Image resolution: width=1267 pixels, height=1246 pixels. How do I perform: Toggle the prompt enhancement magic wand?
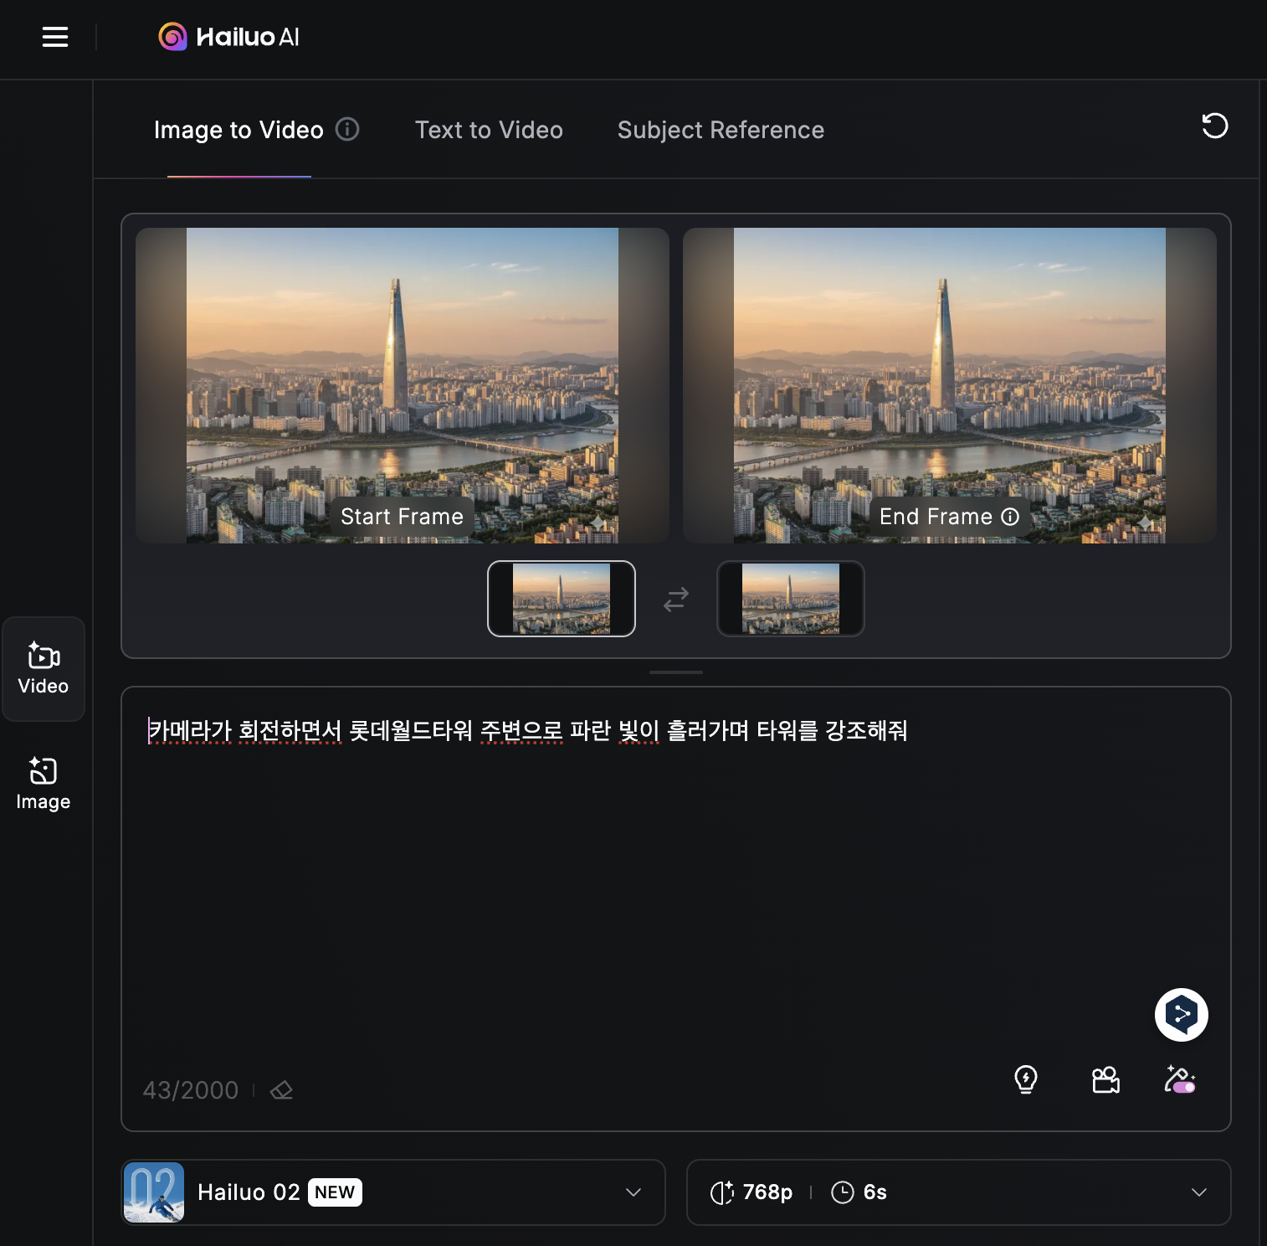click(1180, 1079)
